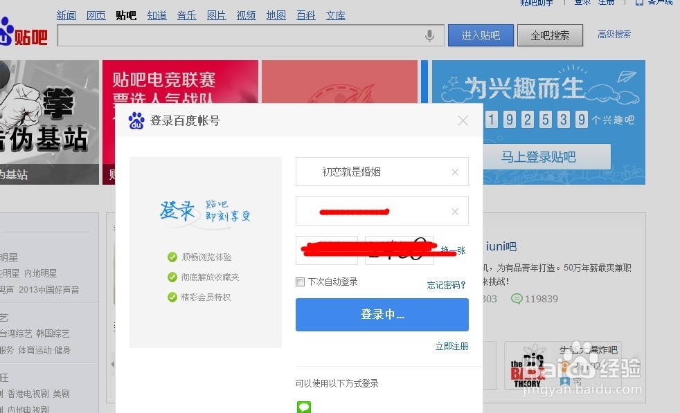
Task: Open the 2013中国好声音 category link
Action: (48, 290)
